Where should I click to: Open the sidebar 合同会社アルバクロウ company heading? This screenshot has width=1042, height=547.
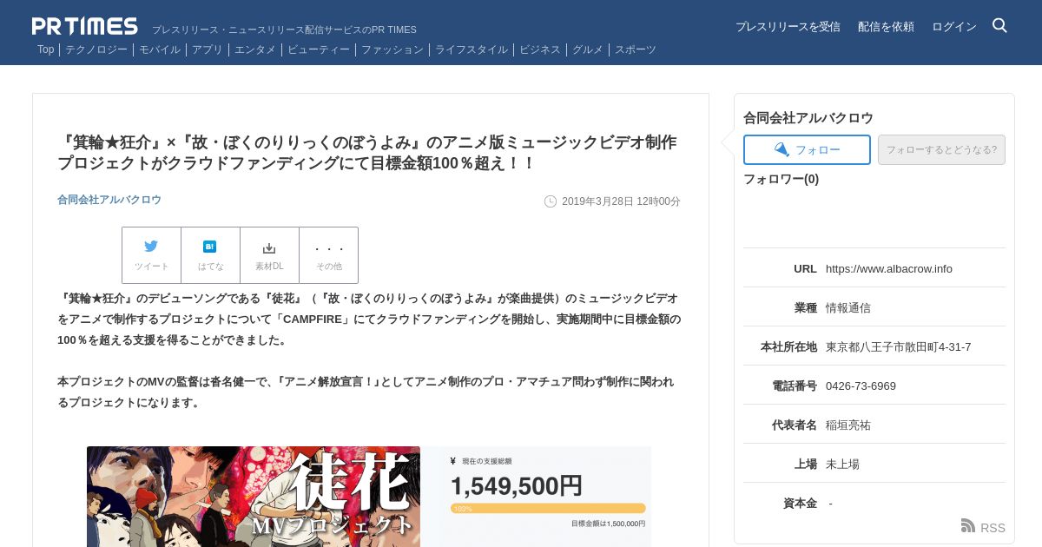808,117
